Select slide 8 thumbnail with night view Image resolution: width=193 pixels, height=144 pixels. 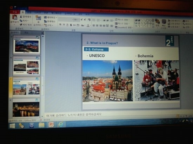tap(26, 108)
